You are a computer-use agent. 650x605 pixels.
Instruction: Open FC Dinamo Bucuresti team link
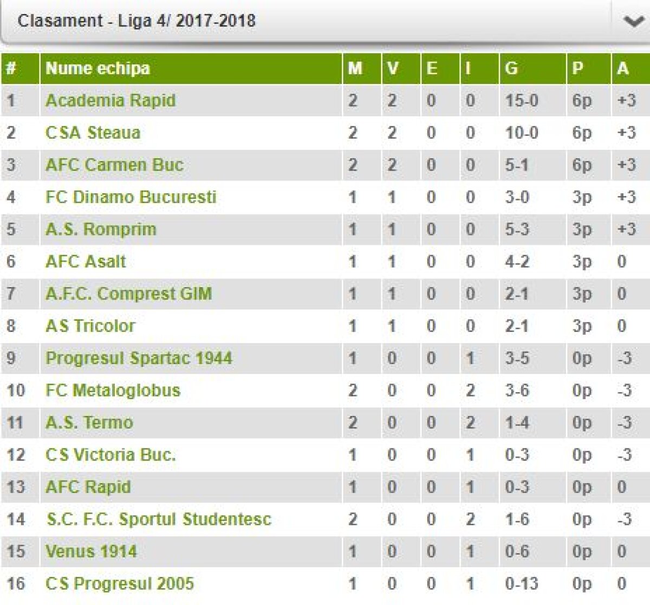tap(131, 197)
